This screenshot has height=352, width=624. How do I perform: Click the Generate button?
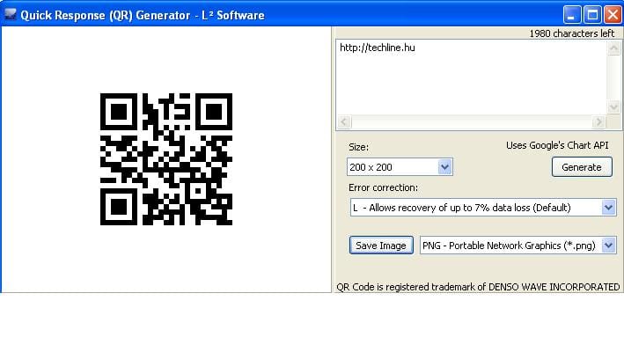(582, 167)
